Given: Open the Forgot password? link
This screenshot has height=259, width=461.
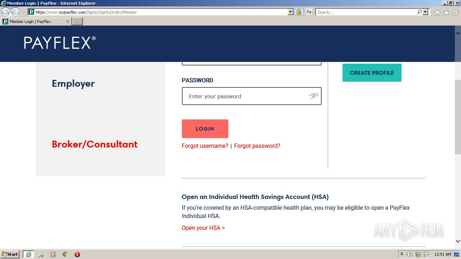Looking at the screenshot, I should point(257,146).
